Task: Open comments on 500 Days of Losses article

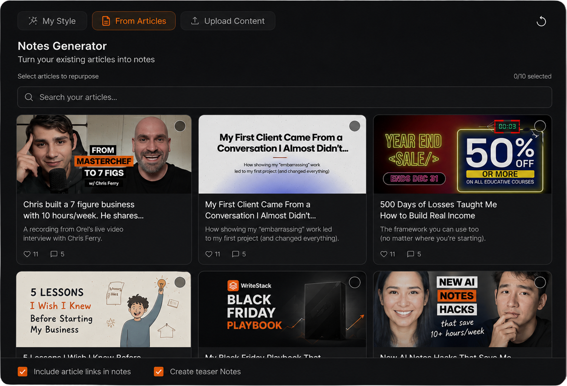Action: [x=410, y=254]
